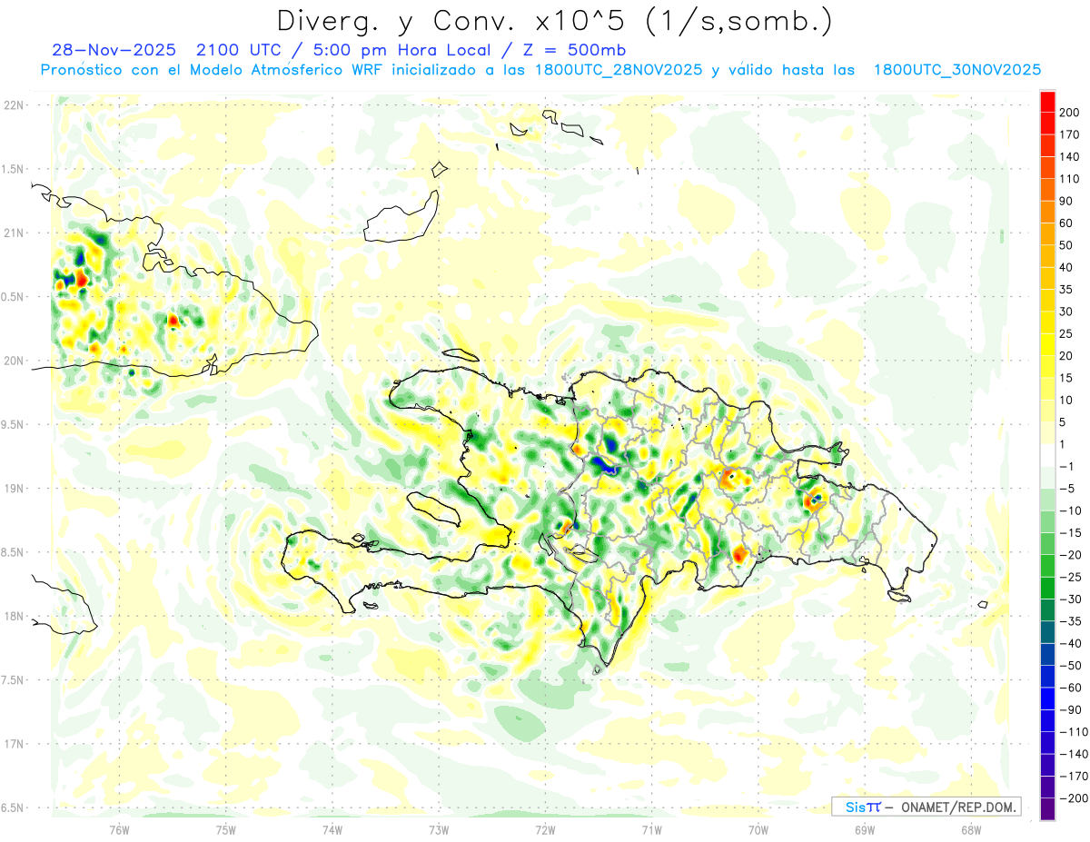The height and width of the screenshot is (842, 1090).
Task: Click the longitude label '73W'
Action: (439, 829)
